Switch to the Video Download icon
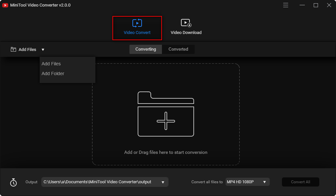336x196 pixels. pyautogui.click(x=186, y=23)
